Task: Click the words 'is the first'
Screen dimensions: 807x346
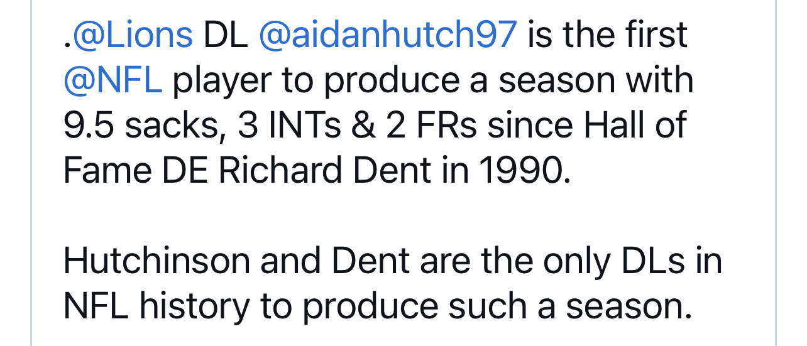Action: (607, 35)
